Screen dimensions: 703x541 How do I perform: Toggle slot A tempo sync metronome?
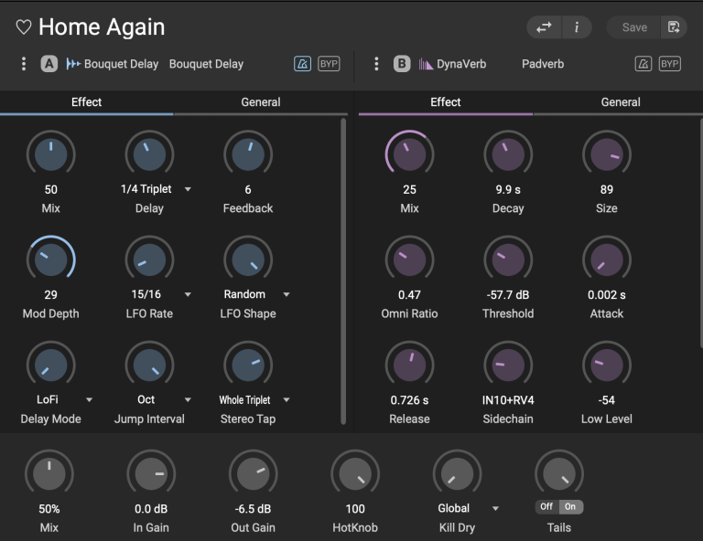(302, 64)
